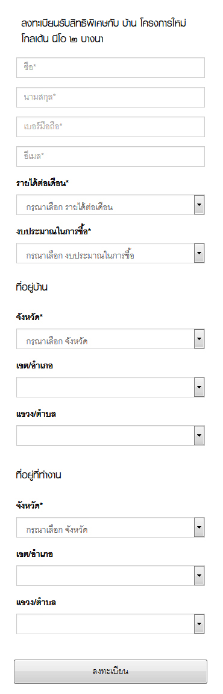This screenshot has height=694, width=223.
Task: Click the ชื่อ first name input field
Action: pos(110,67)
